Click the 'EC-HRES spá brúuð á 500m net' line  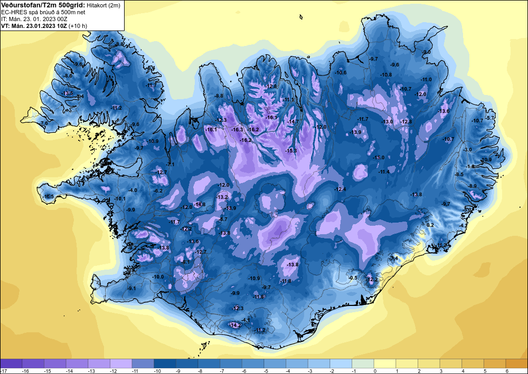point(43,12)
